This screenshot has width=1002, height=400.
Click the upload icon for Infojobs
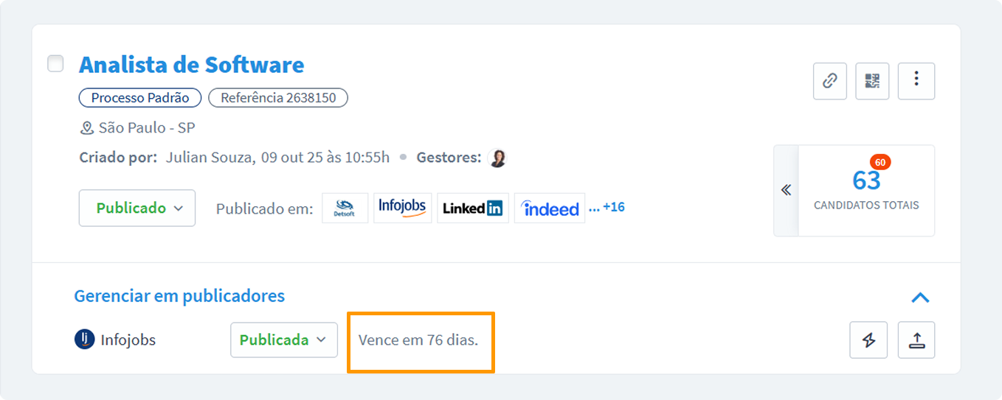point(916,340)
